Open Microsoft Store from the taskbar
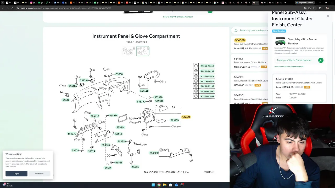The image size is (335, 188). (170, 185)
